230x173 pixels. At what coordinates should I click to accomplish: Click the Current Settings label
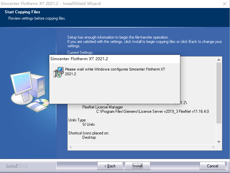pyautogui.click(x=80, y=53)
